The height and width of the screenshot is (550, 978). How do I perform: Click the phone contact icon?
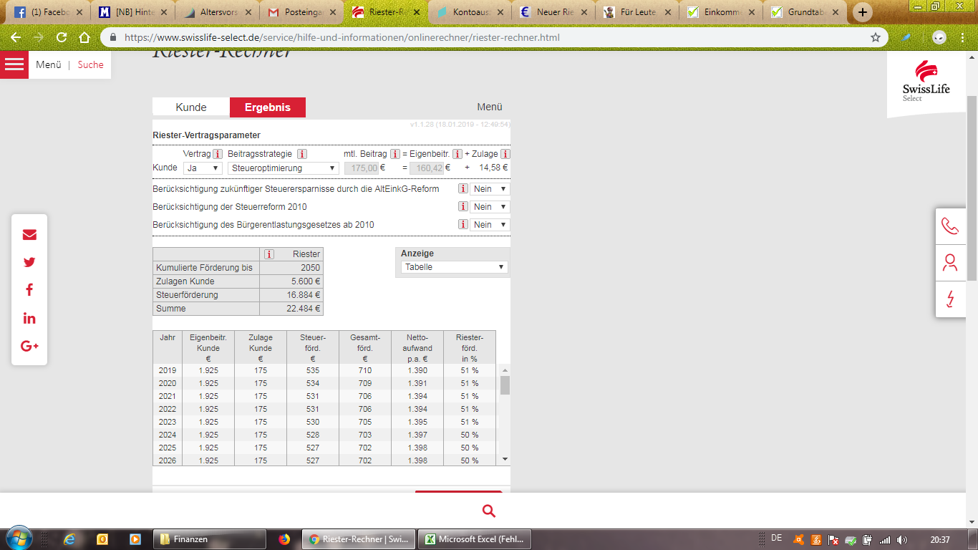pos(950,226)
